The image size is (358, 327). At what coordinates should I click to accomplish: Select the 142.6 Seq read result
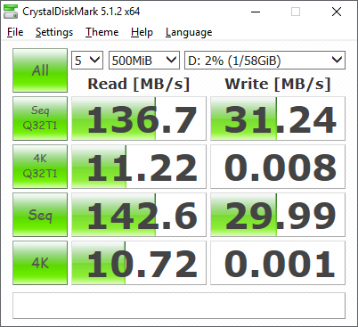[x=139, y=215]
